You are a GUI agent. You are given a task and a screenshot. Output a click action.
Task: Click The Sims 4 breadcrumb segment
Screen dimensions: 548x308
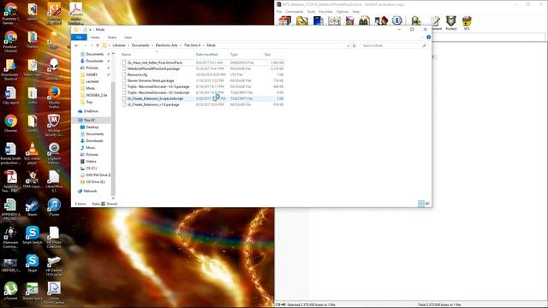point(192,45)
